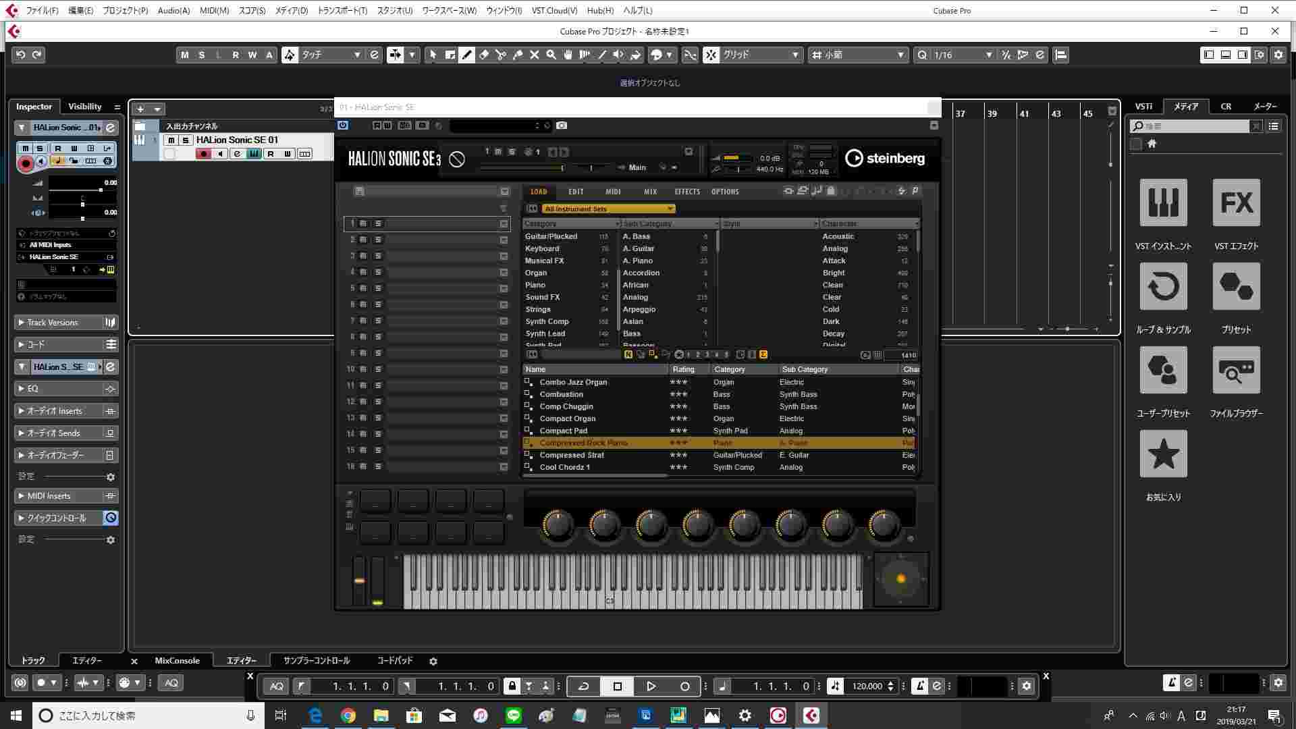Viewport: 1296px width, 729px height.
Task: Open File Explorer from taskbar
Action: (381, 715)
